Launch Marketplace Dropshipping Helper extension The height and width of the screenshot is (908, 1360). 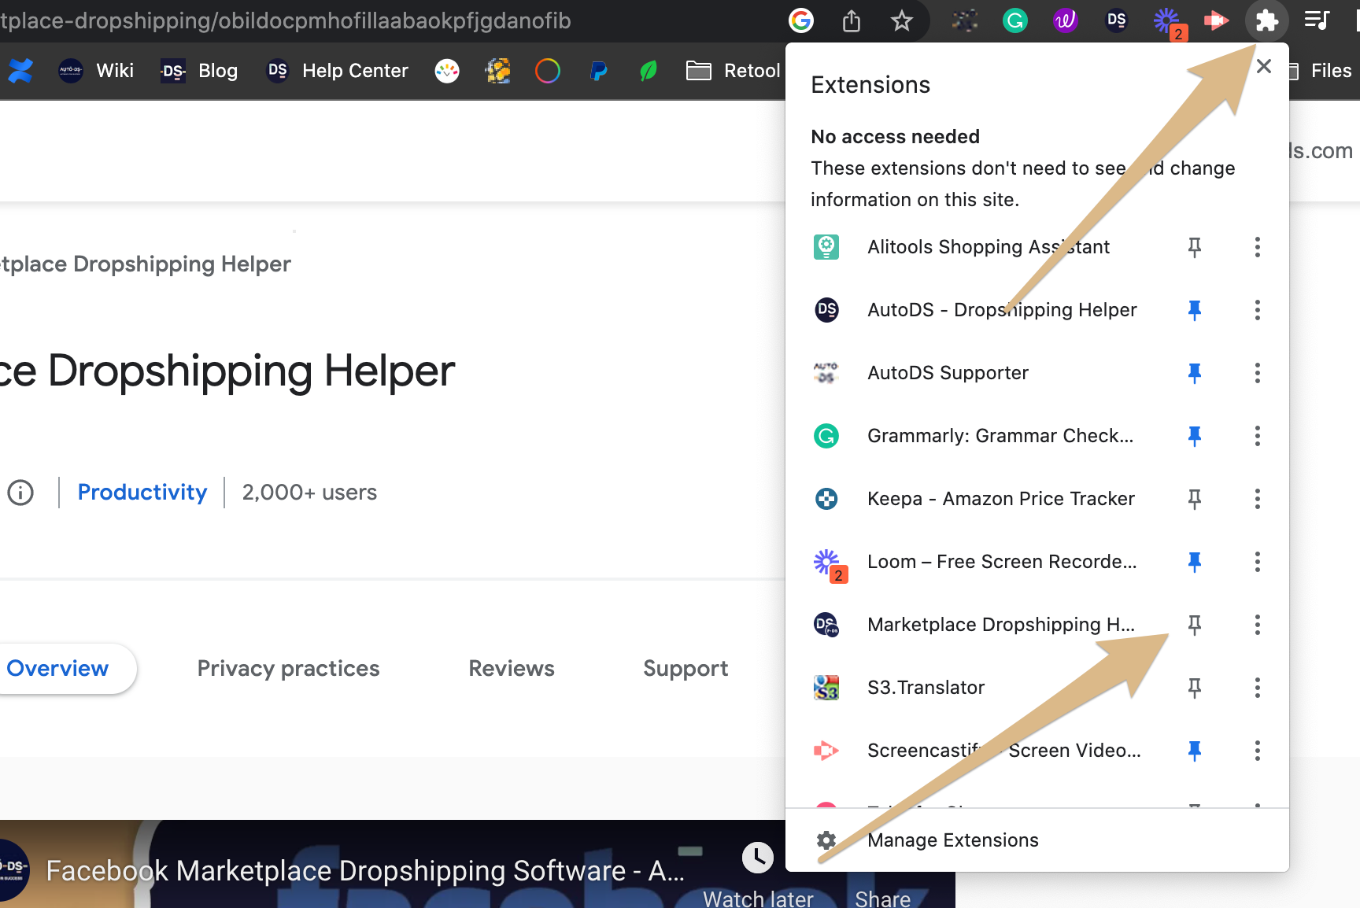click(x=976, y=625)
